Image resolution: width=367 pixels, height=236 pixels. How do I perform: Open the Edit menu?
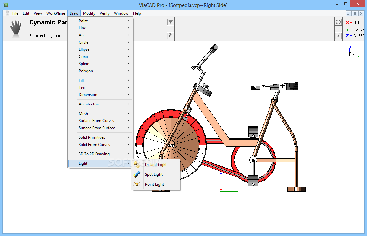coord(26,13)
